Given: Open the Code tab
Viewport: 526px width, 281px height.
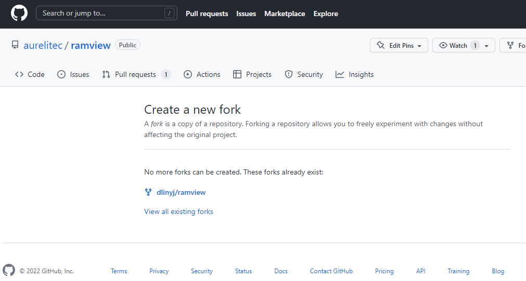Looking at the screenshot, I should (x=30, y=74).
